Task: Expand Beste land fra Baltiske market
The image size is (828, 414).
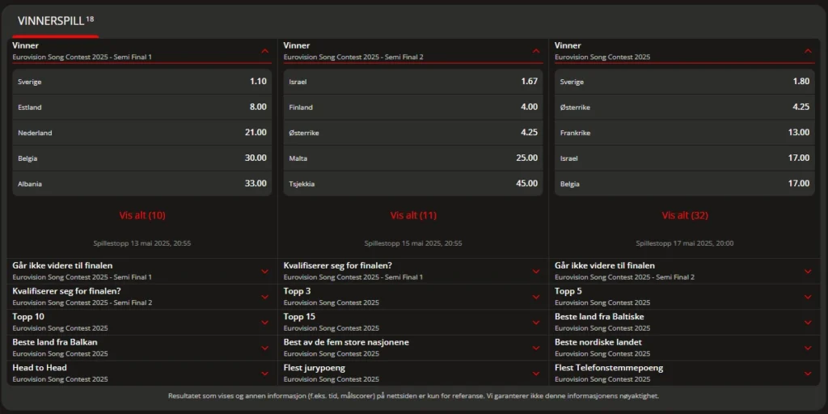Action: pos(684,322)
